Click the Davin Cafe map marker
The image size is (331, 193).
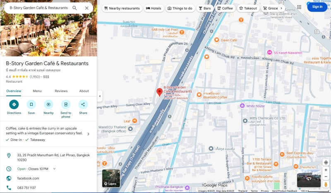(216, 40)
